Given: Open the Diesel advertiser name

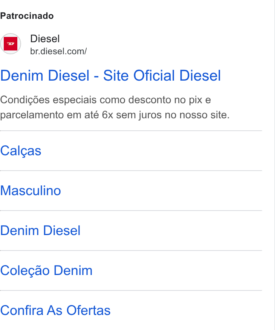Looking at the screenshot, I should pos(45,39).
